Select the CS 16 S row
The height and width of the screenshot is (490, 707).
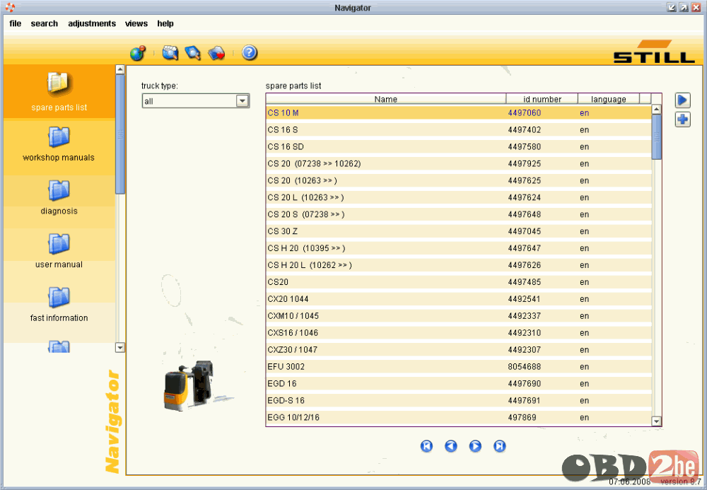[459, 130]
